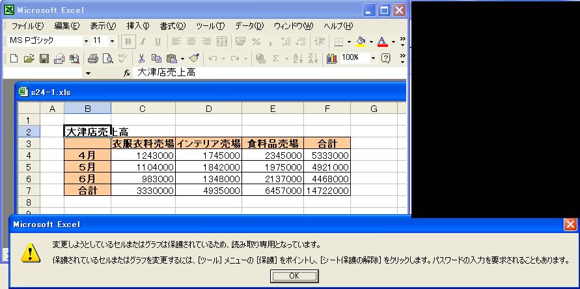This screenshot has width=580, height=289.
Task: Open the データ(D) menu
Action: click(x=249, y=26)
